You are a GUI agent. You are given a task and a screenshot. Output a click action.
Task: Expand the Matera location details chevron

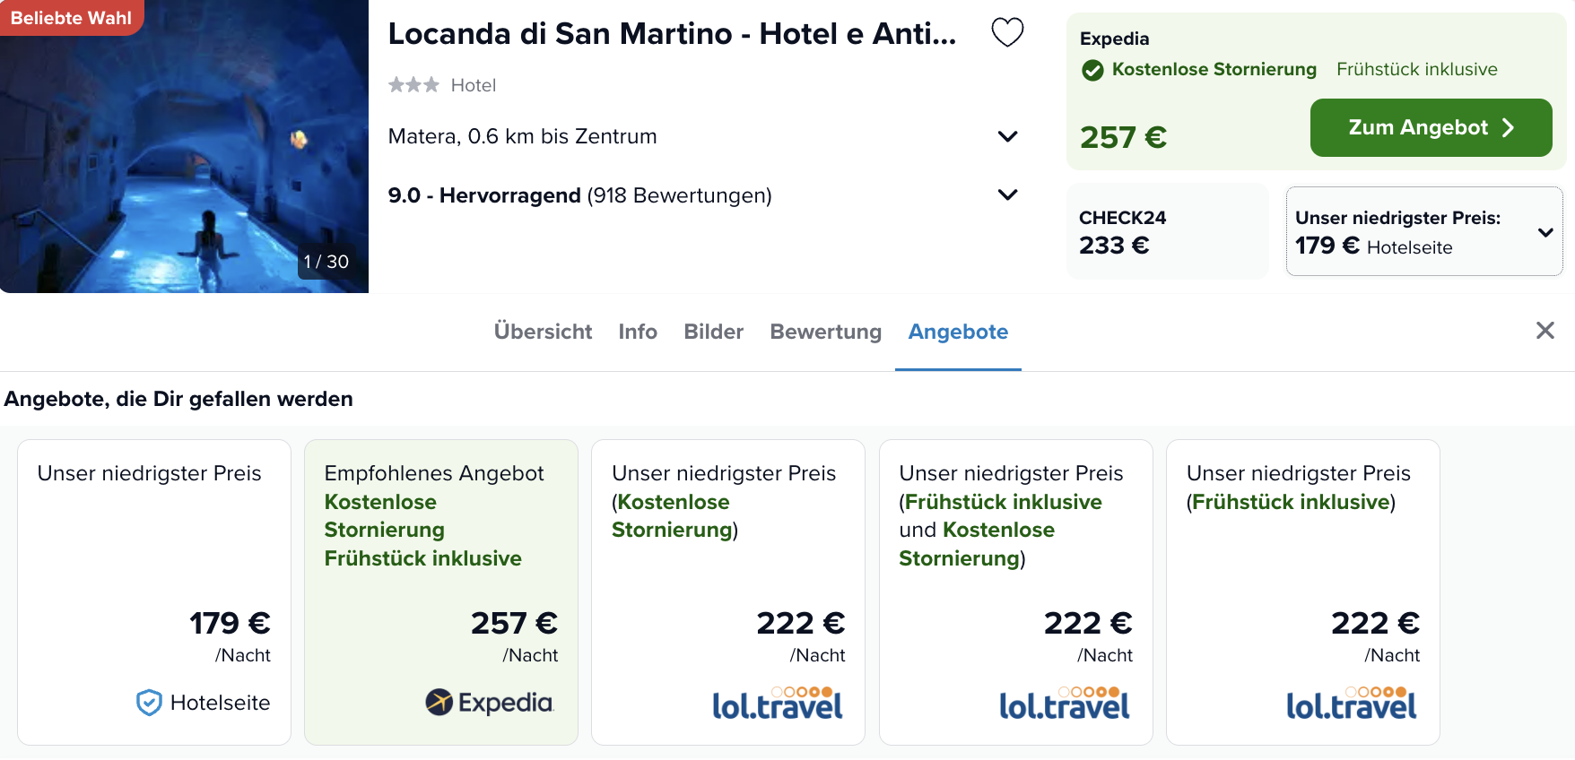coord(1007,136)
